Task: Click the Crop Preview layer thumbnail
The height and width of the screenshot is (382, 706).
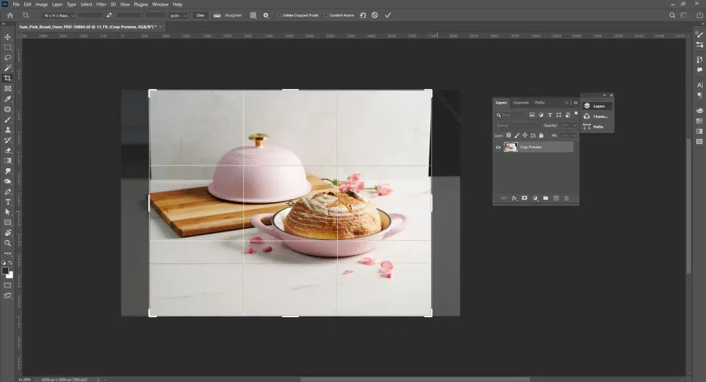Action: coord(511,147)
